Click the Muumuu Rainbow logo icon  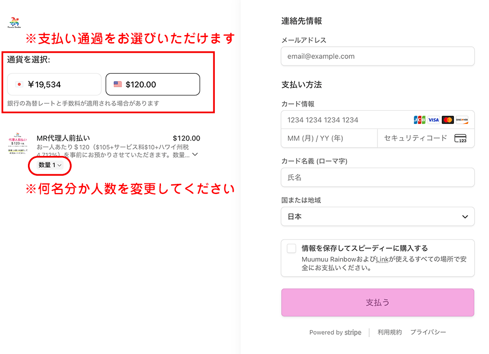14,23
